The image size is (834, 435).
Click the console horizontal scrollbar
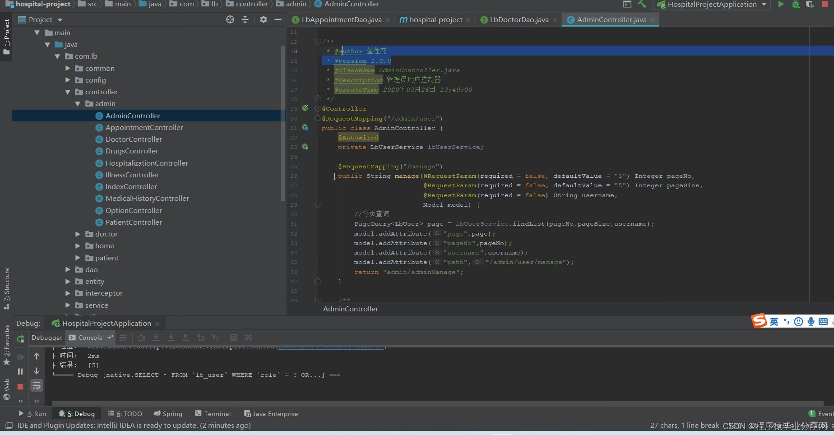[x=437, y=403]
